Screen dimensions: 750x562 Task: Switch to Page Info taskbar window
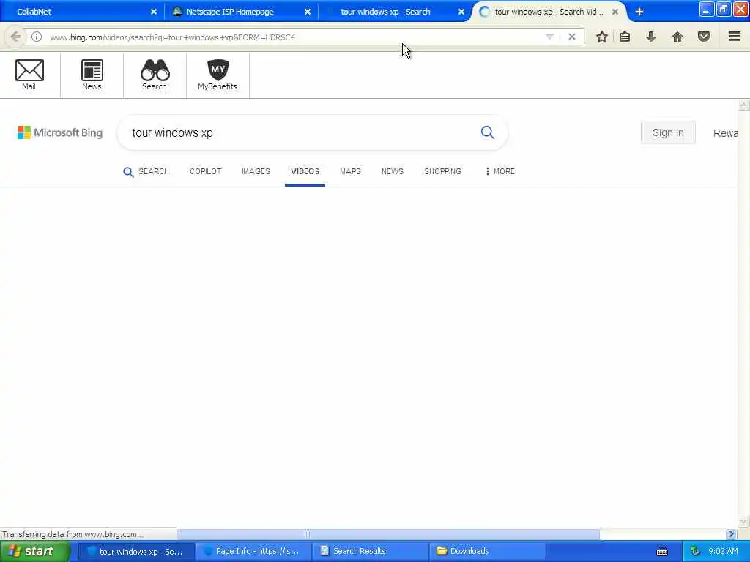tap(253, 551)
